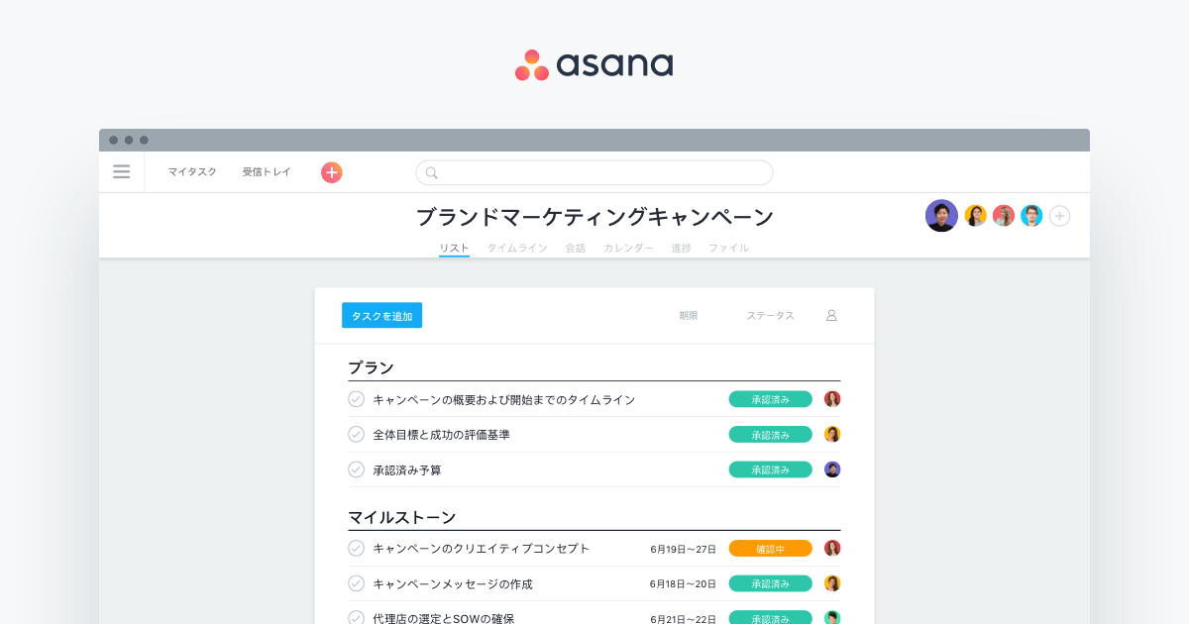Click inside the search input field
The height and width of the screenshot is (624, 1189).
pos(594,172)
